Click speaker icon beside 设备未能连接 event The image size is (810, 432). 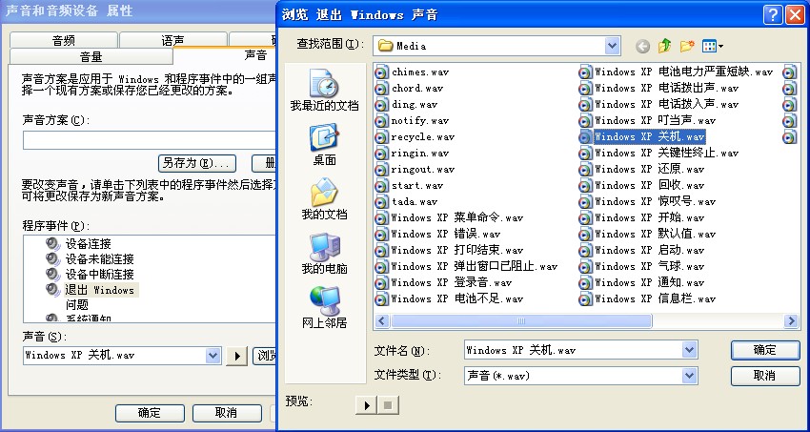click(x=52, y=258)
